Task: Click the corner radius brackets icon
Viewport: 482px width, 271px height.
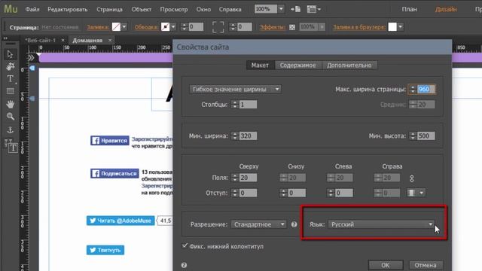Action: pyautogui.click(x=218, y=27)
